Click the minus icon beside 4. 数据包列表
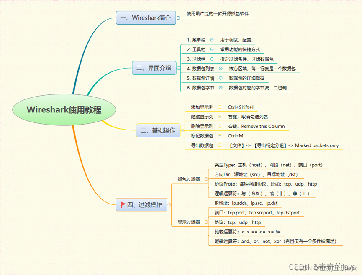 [x=221, y=68]
